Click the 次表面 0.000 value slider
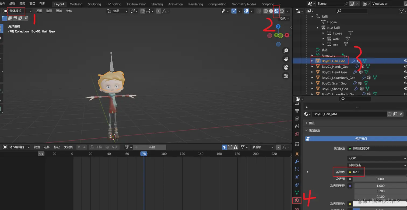Image resolution: width=407 pixels, height=210 pixels. [380, 179]
